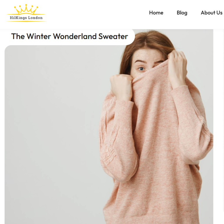Go to the Blog page
The width and height of the screenshot is (224, 224).
182,13
